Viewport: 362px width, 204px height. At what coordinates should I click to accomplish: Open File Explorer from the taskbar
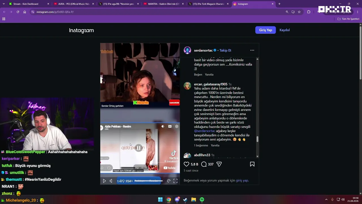193,199
